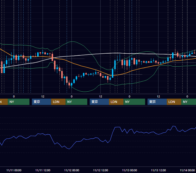Click the 11/12 12:00 date label
The image size is (196, 173).
pos(101,170)
